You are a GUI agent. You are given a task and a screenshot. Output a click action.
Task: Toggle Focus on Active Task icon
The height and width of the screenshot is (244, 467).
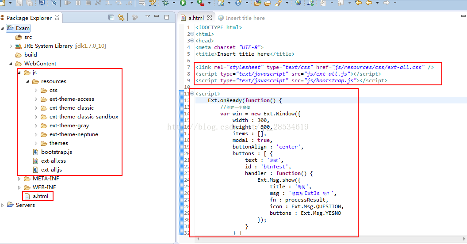click(x=135, y=18)
